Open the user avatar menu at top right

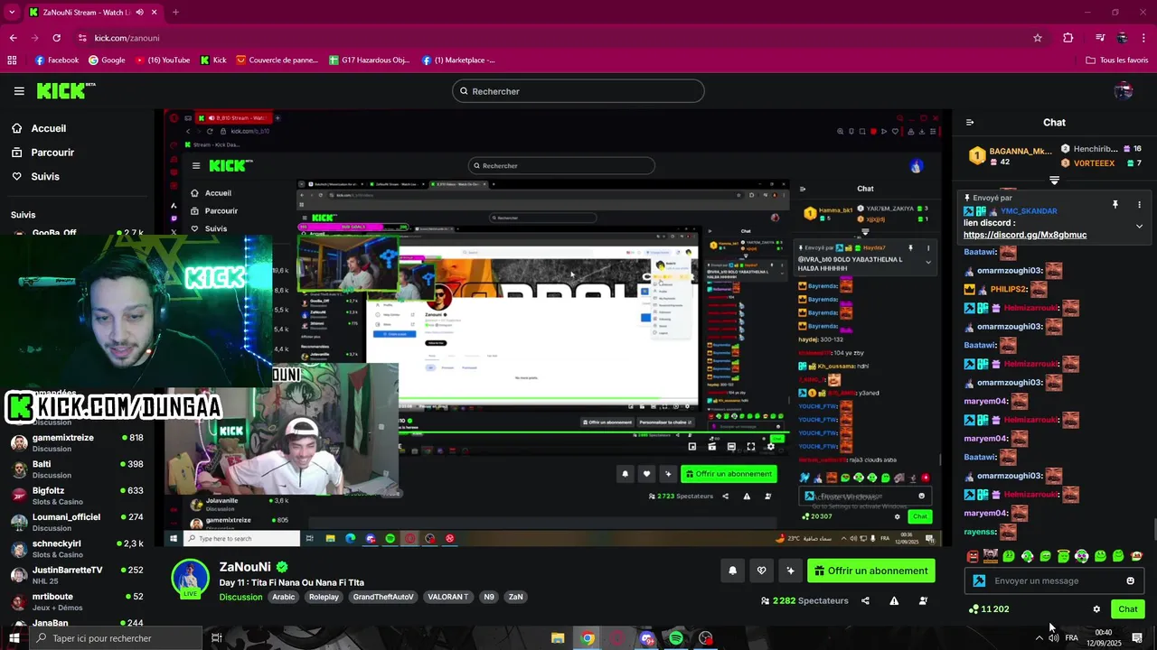coord(1124,91)
